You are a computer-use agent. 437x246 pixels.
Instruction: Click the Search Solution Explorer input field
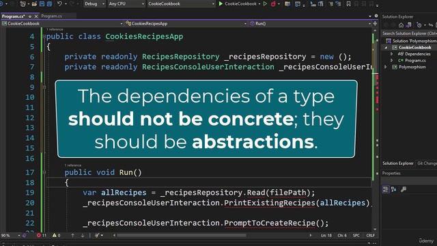(409, 33)
